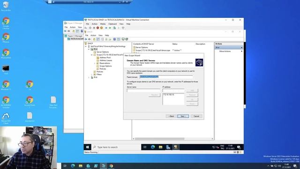Expand the IPv6 node
Screen dimensions: 300x169
(89, 77)
